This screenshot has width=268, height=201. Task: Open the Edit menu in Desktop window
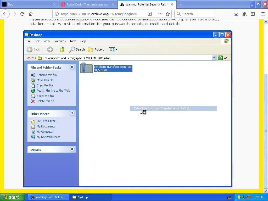37,41
